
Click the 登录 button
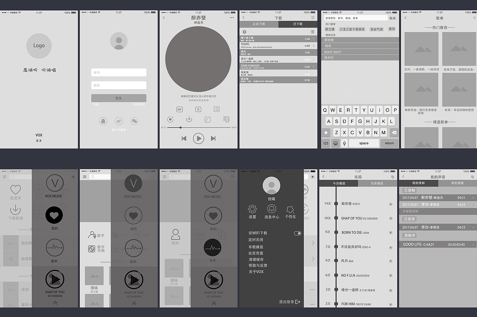tap(119, 98)
